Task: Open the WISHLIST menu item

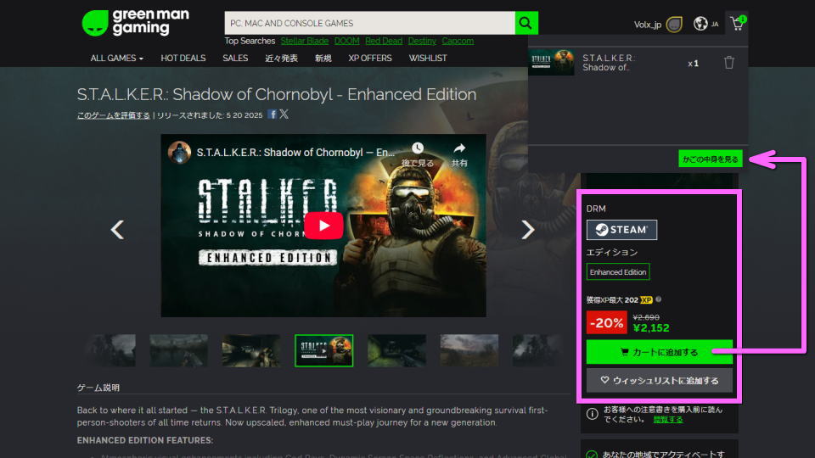Action: pyautogui.click(x=427, y=59)
